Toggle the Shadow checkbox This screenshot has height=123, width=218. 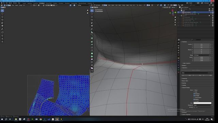194,99
